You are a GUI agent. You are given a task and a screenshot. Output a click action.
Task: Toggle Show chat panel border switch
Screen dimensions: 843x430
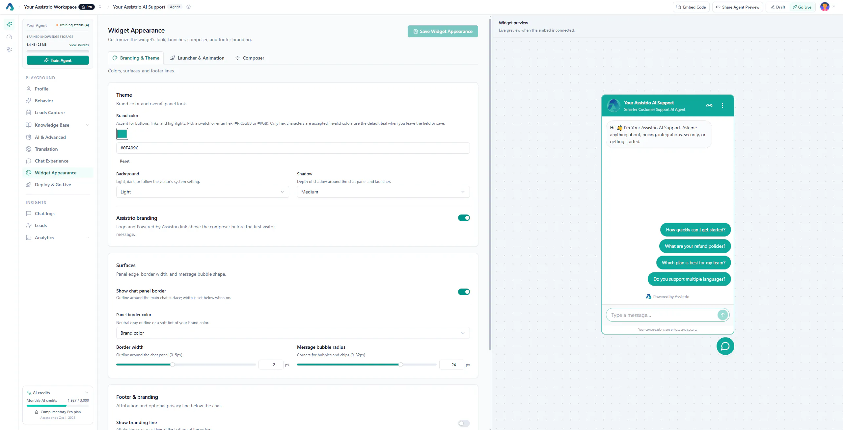coord(464,292)
